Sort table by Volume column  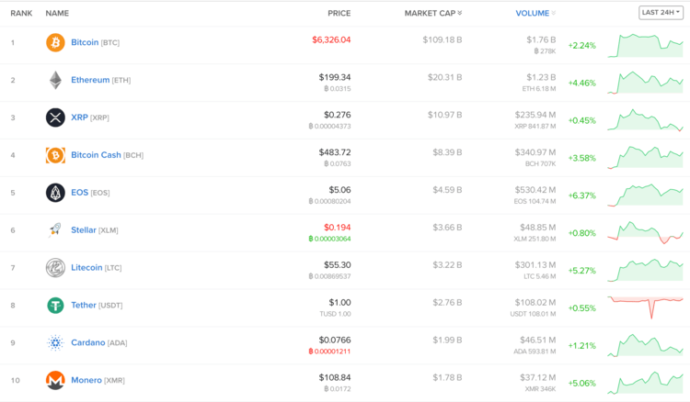pyautogui.click(x=535, y=14)
